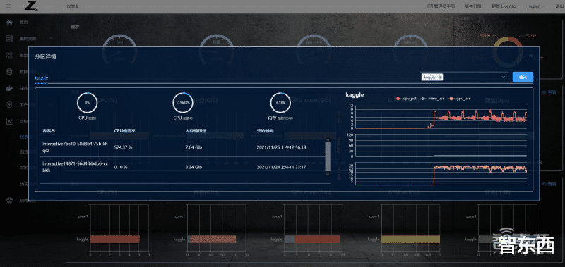The height and width of the screenshot is (267, 565).
Task: Select the kaggle tab in dialog
Action: tap(42, 77)
